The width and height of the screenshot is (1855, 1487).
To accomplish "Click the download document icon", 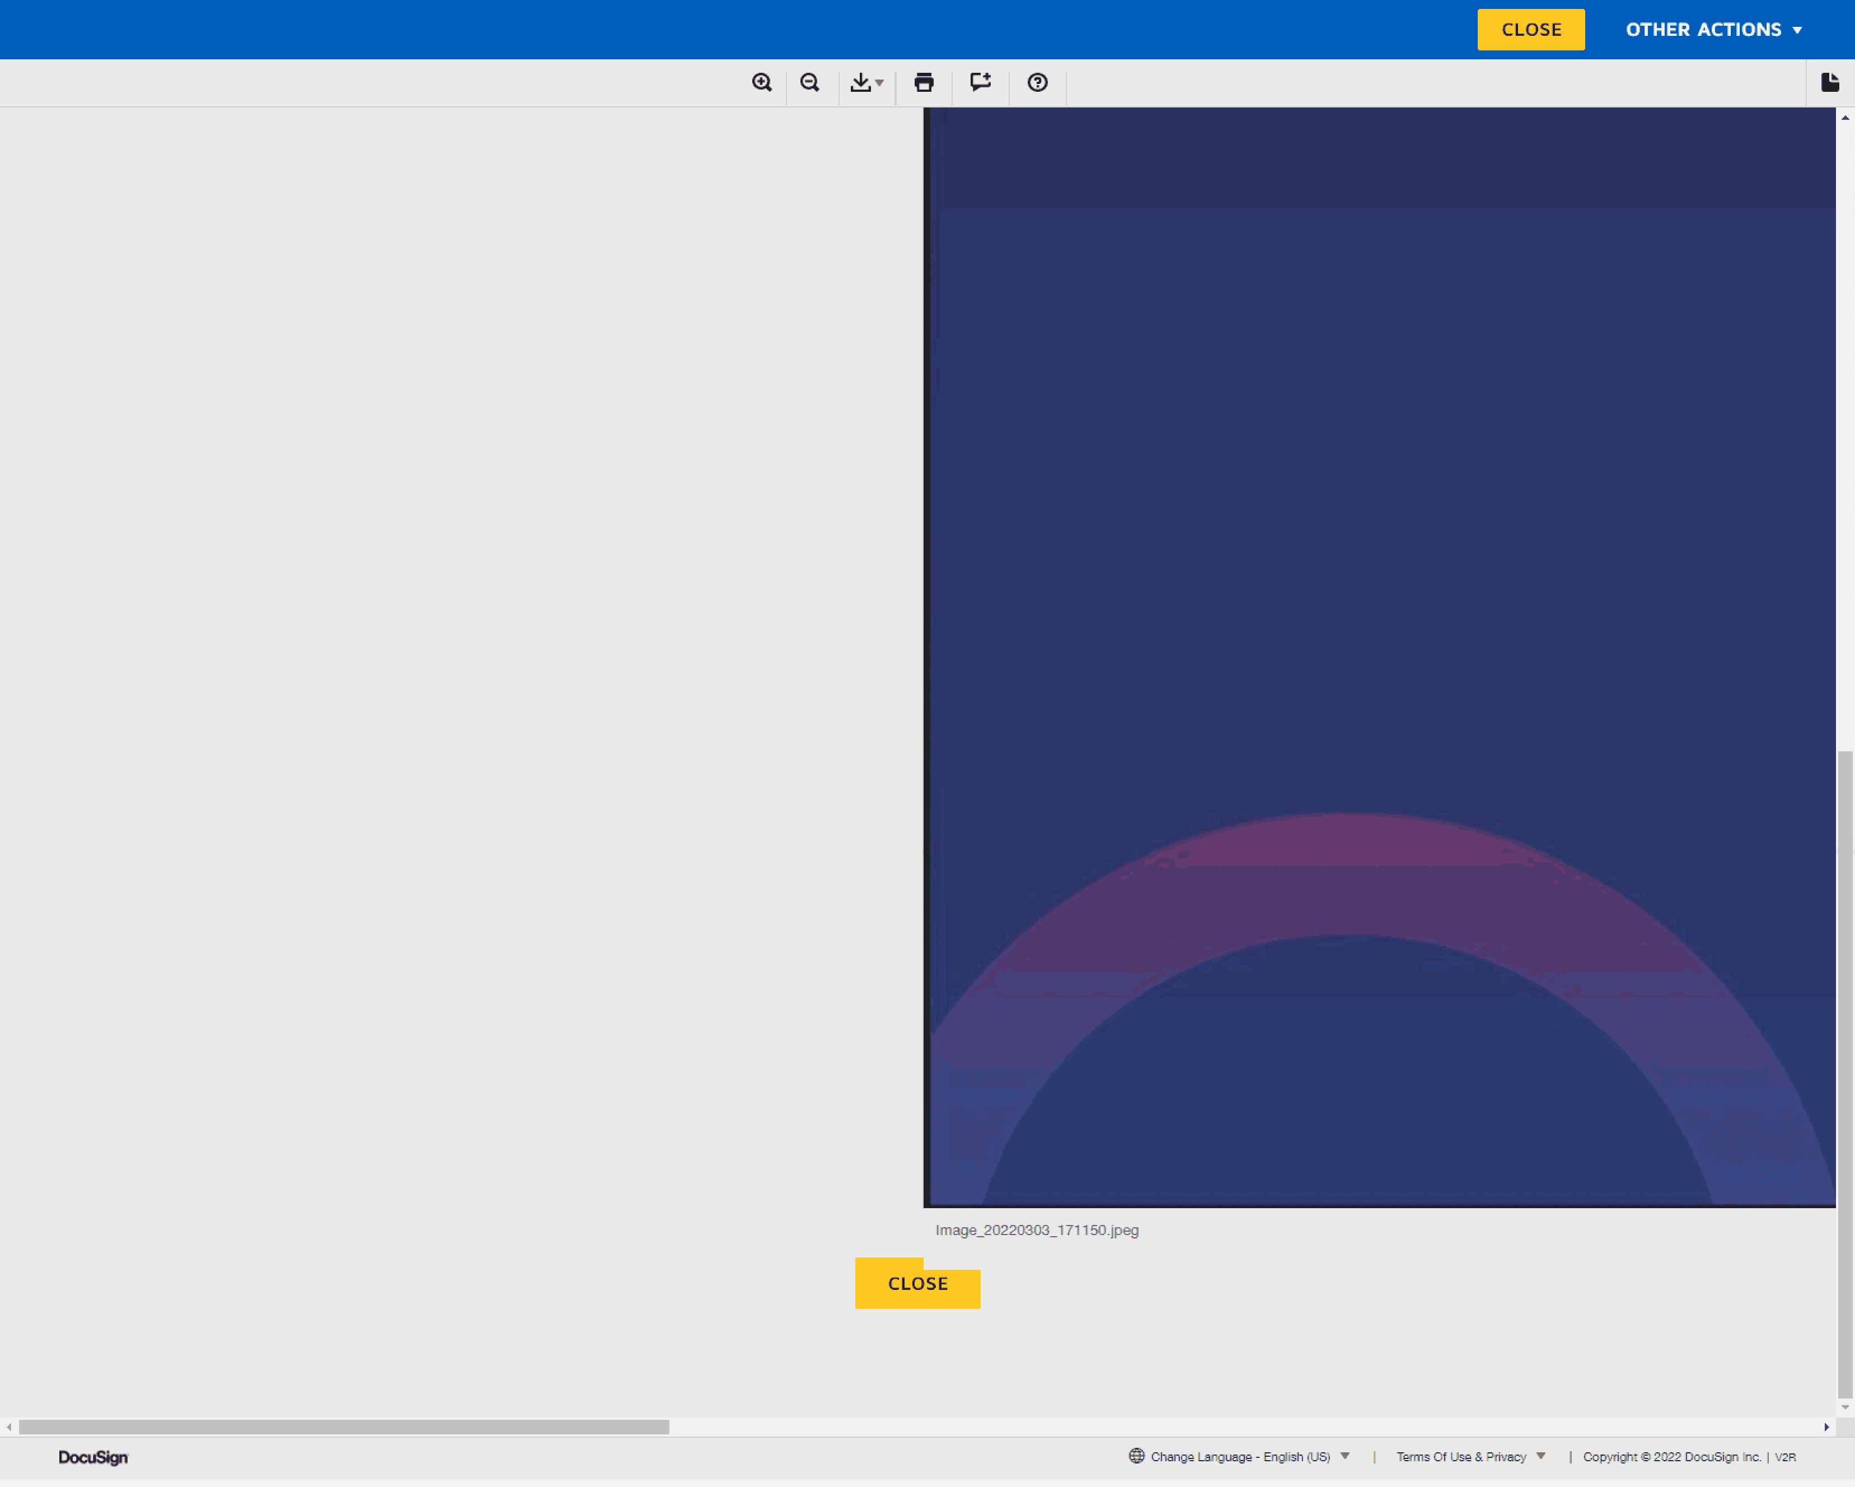I will [x=860, y=83].
